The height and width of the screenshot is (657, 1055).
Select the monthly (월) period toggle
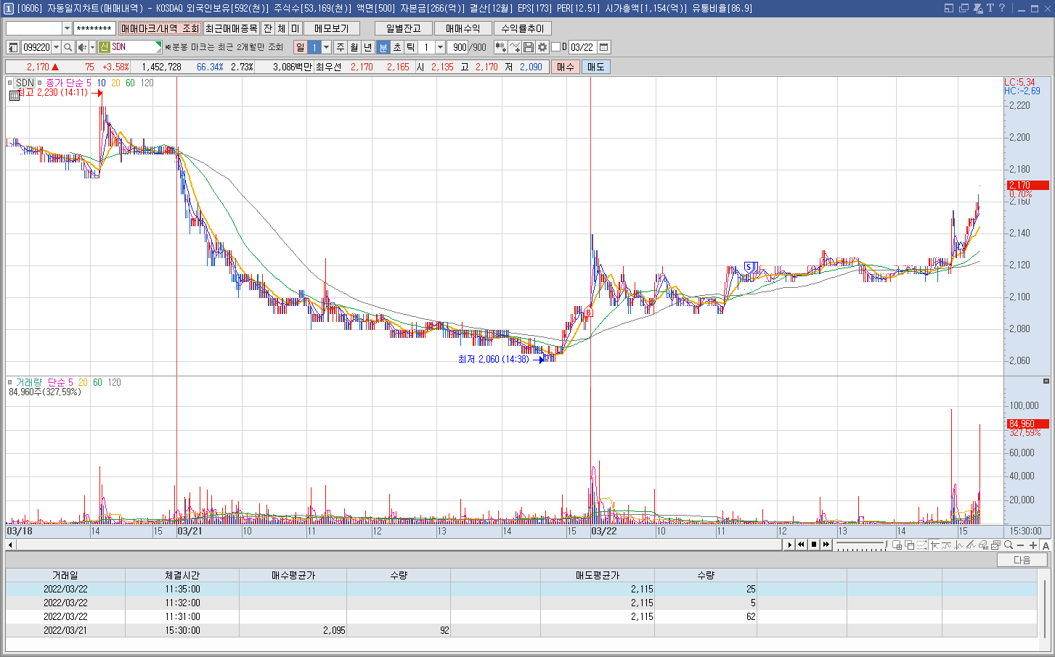coord(354,47)
